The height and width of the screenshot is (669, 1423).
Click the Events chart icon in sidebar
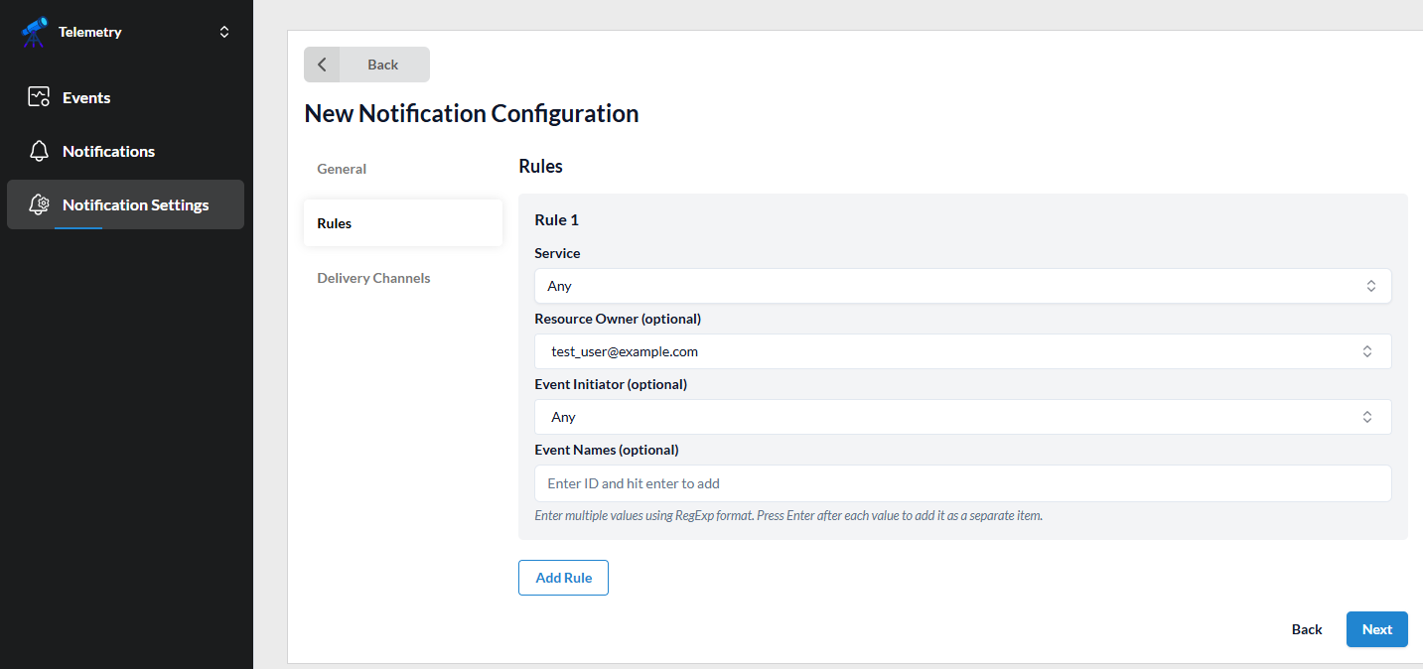39,97
